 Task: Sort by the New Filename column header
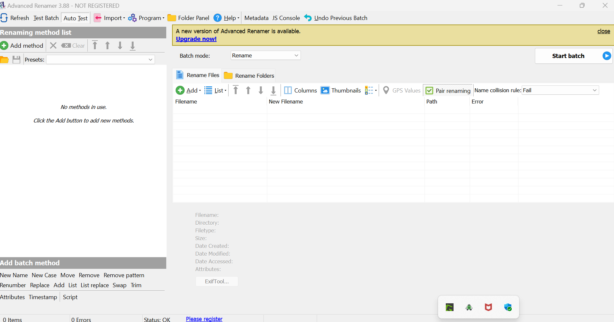346,102
